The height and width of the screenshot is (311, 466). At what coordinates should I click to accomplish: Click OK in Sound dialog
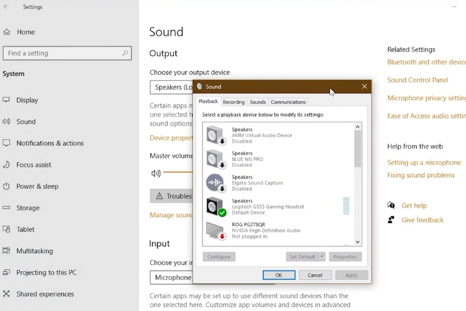click(279, 275)
